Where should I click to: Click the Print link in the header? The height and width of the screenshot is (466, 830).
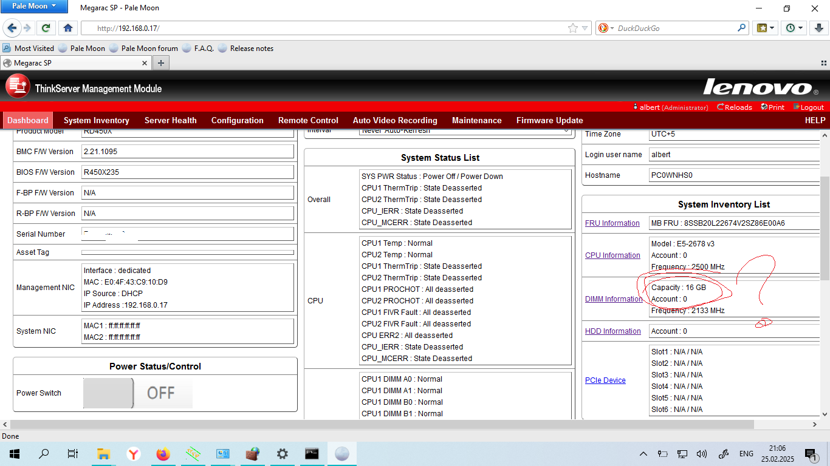tap(772, 107)
